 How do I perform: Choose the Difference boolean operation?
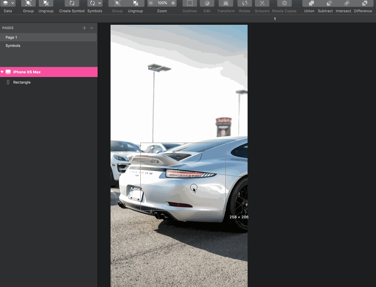[363, 3]
